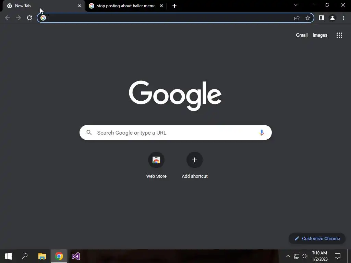Open the notification center icon
351x263 pixels.
338,256
